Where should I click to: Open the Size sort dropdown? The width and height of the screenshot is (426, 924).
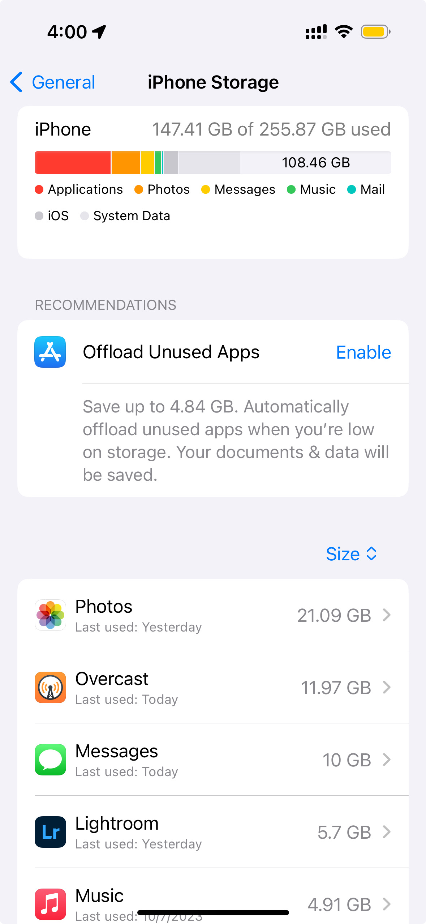pos(351,554)
